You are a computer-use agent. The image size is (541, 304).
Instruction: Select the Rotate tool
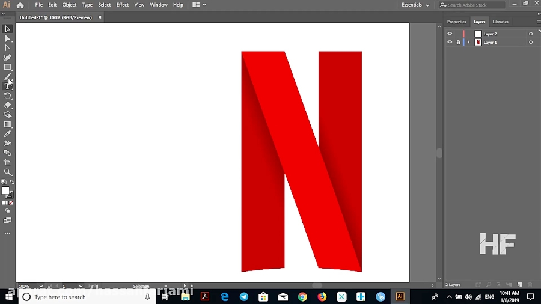tap(7, 96)
